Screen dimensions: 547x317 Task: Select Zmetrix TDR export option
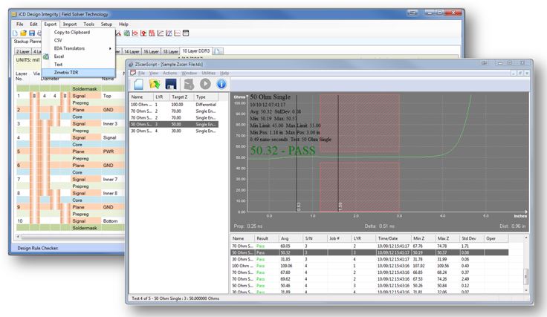79,73
